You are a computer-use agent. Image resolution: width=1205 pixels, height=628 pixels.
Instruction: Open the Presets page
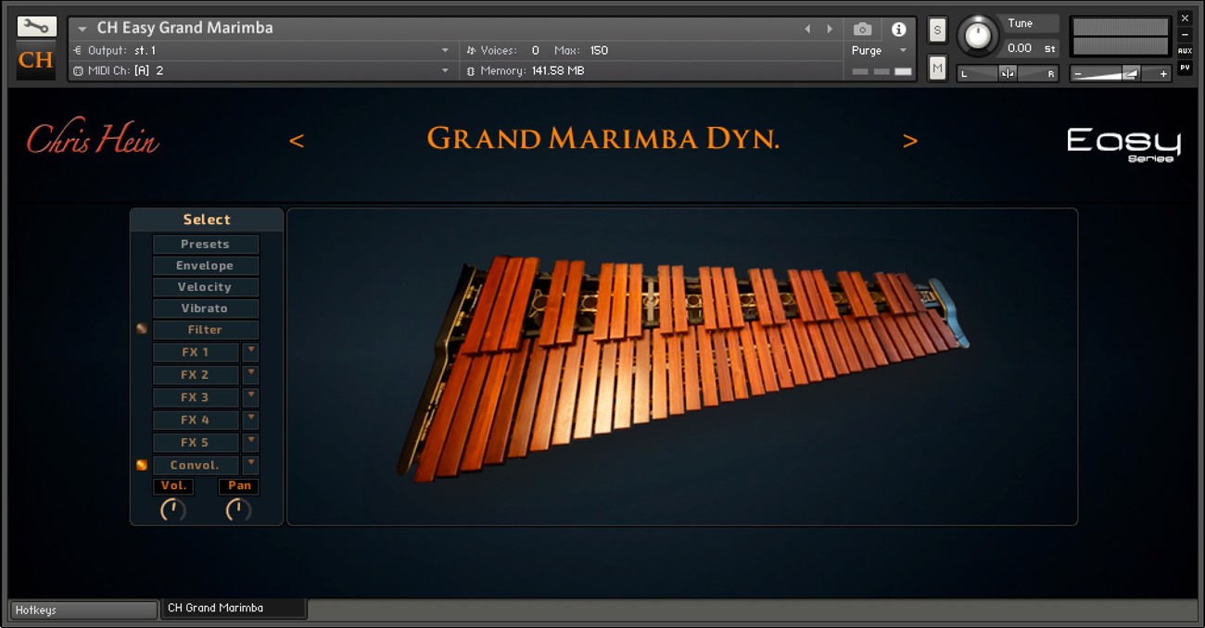pos(206,245)
